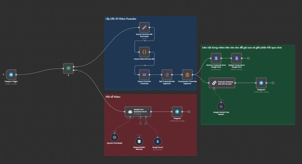This screenshot has width=302, height=164.
Task: Click the 'Google Gemini Chat Model1' label
Action: (221, 113)
